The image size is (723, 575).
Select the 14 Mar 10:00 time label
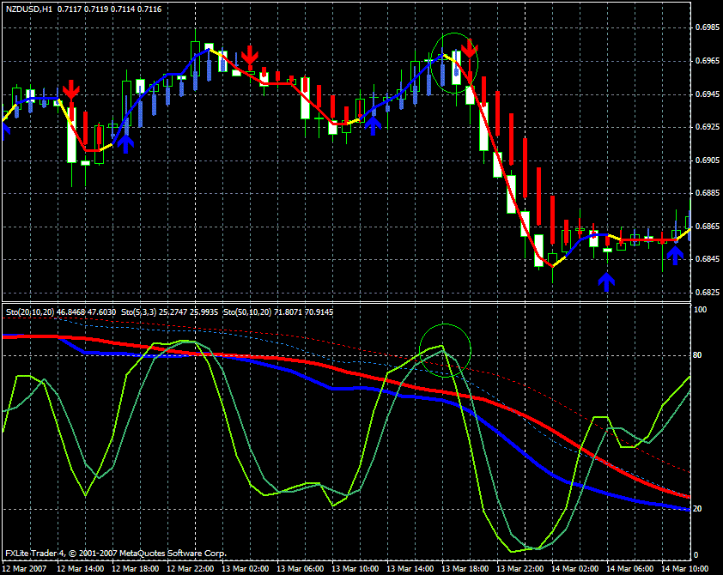coord(684,568)
